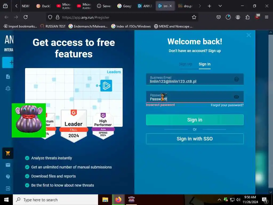This screenshot has width=273, height=205.
Task: Click the network tray icon
Action: coord(232,200)
